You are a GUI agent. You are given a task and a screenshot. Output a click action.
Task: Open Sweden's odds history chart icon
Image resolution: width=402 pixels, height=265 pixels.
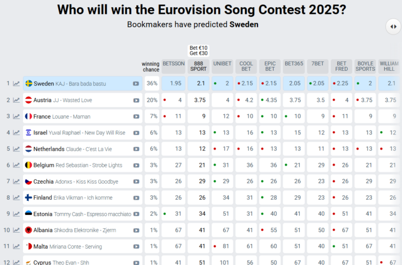16,84
